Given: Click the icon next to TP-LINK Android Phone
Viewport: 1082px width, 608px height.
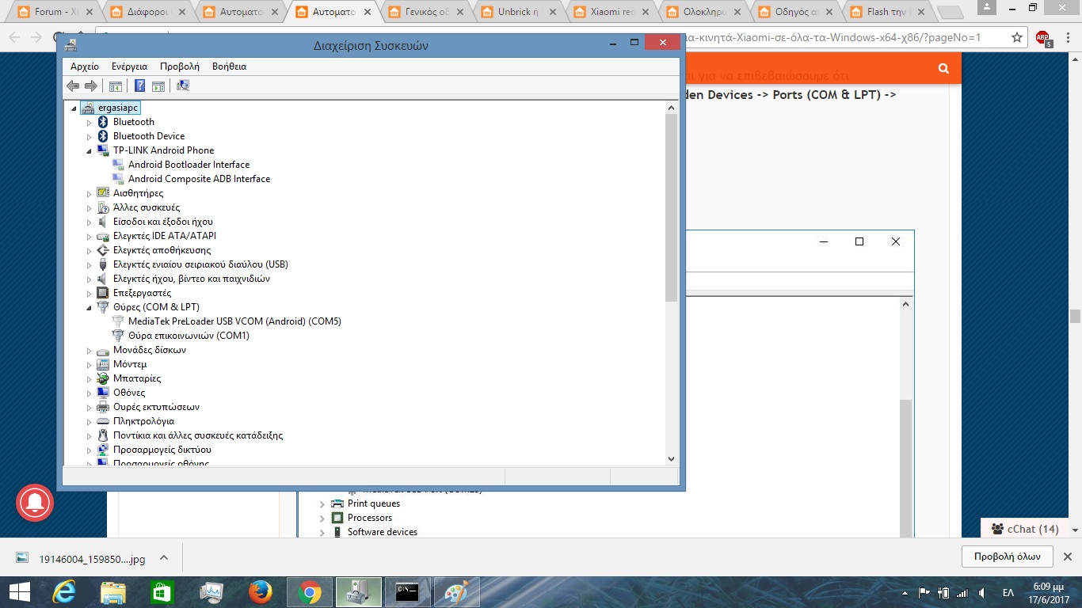Looking at the screenshot, I should [103, 150].
